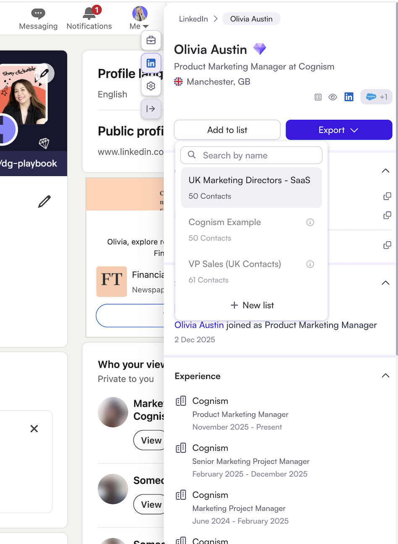The image size is (398, 544).
Task: Open extension settings via the gear icon
Action: click(151, 86)
